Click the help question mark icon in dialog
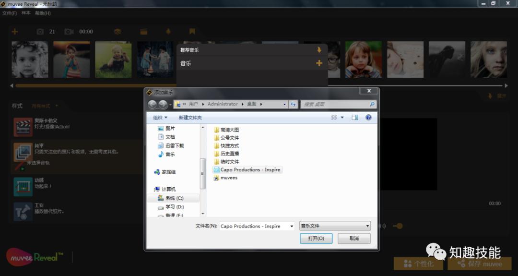Screen dimensions: 518x276 coord(368,118)
